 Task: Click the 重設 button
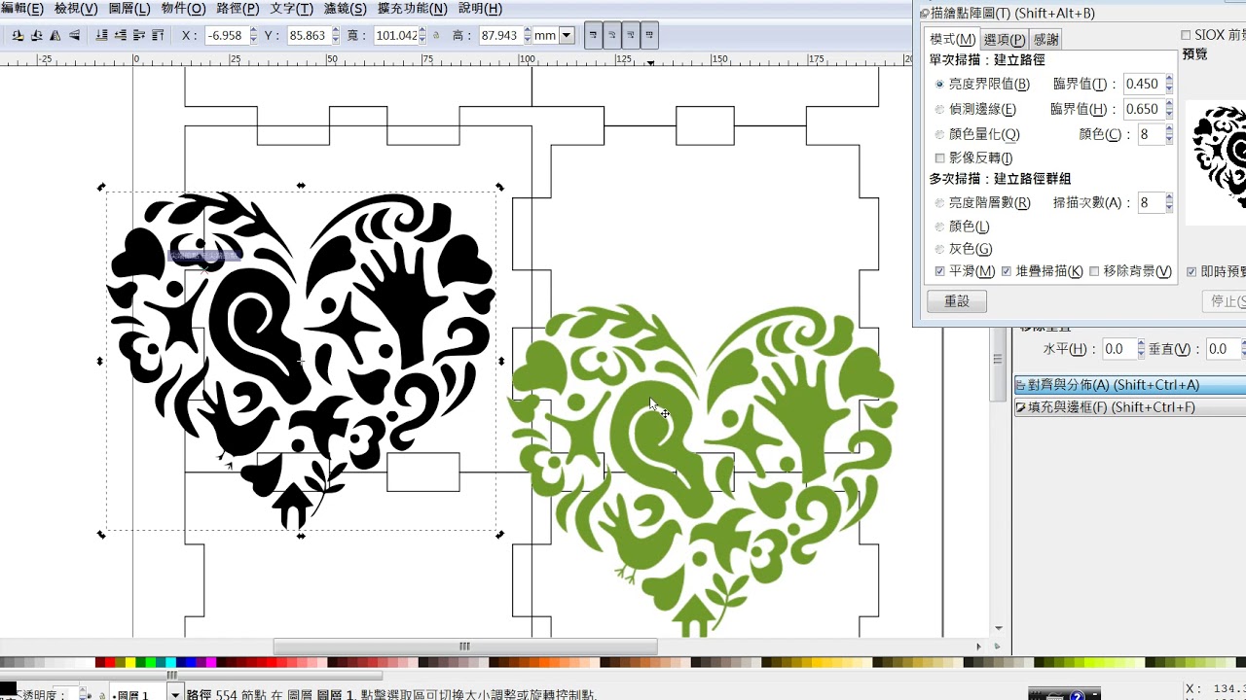(956, 301)
